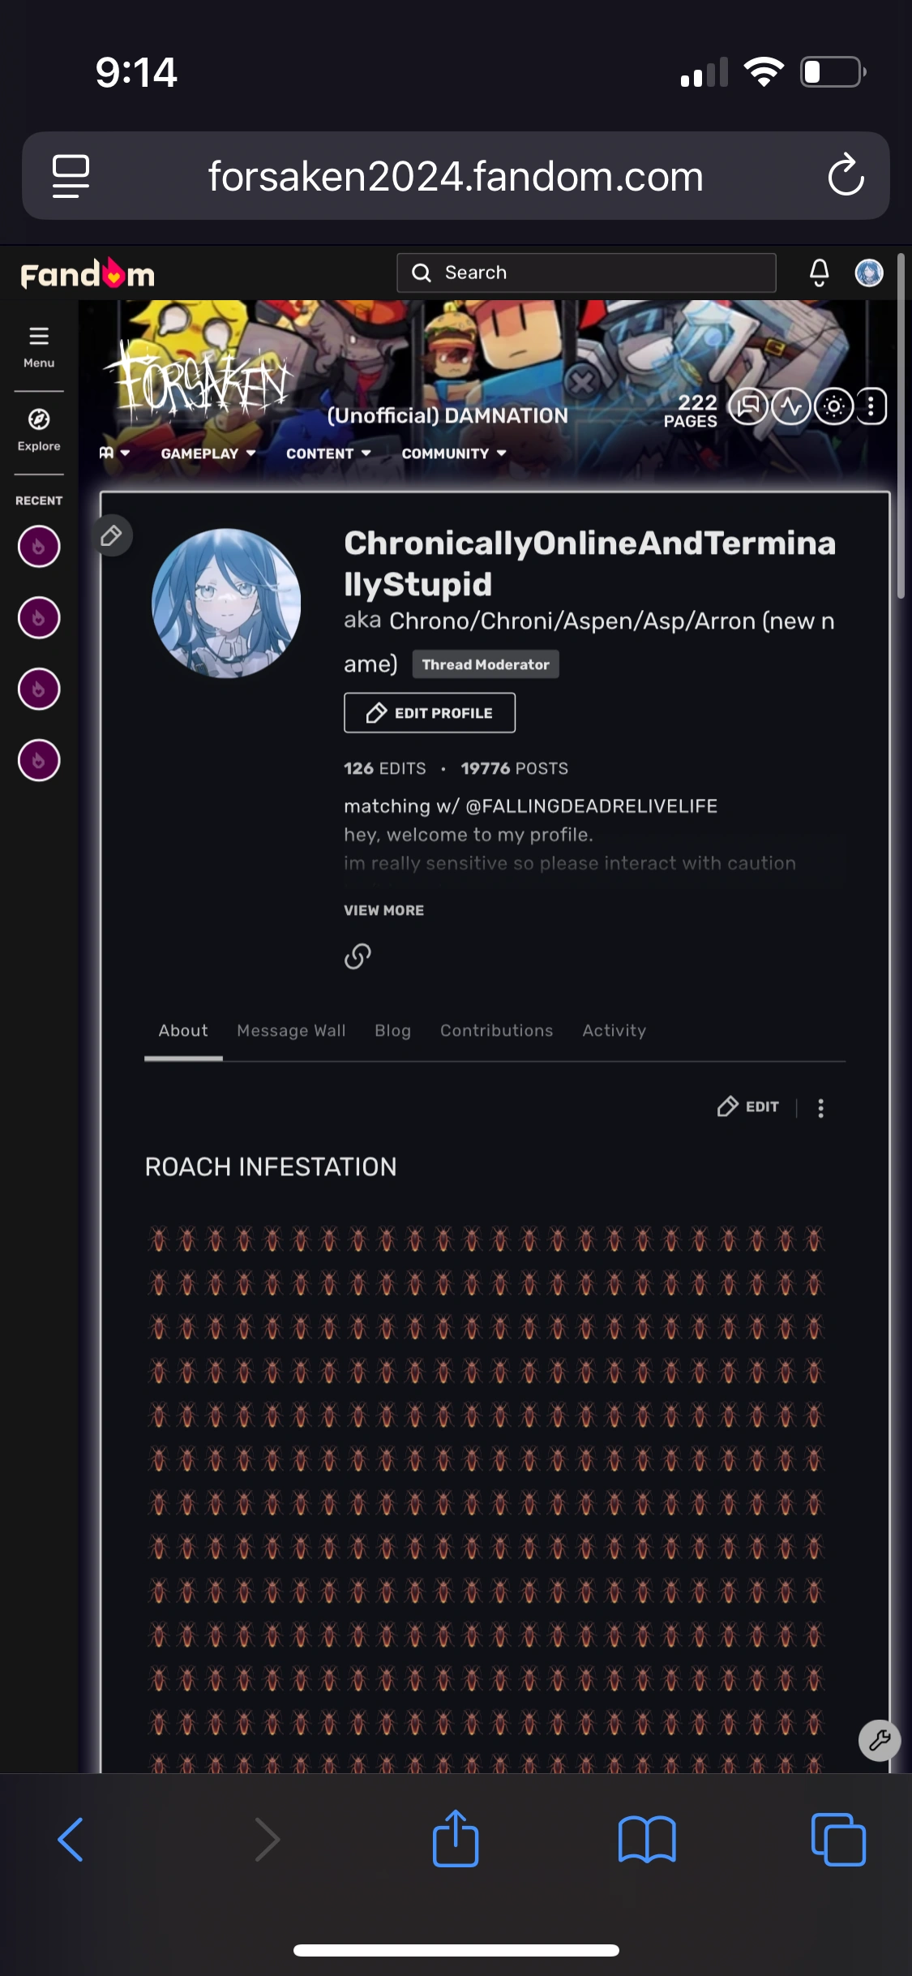This screenshot has width=912, height=1976.
Task: Open the Safari Bookmarks book icon
Action: pos(647,1839)
